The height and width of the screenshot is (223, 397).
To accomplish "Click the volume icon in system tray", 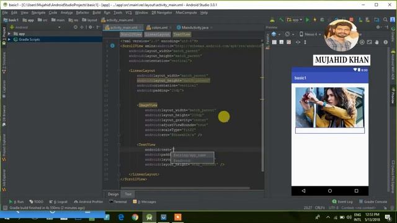I will click(x=349, y=217).
